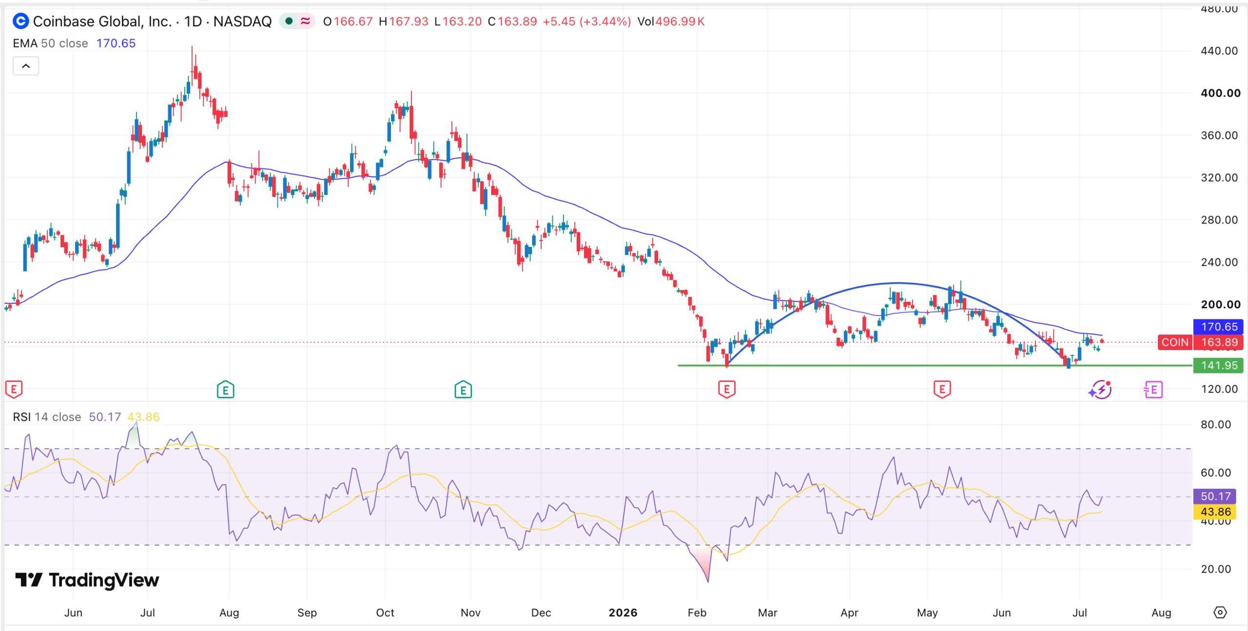This screenshot has width=1248, height=631.
Task: Collapse the indicator legend with chevron button
Action: pyautogui.click(x=26, y=66)
